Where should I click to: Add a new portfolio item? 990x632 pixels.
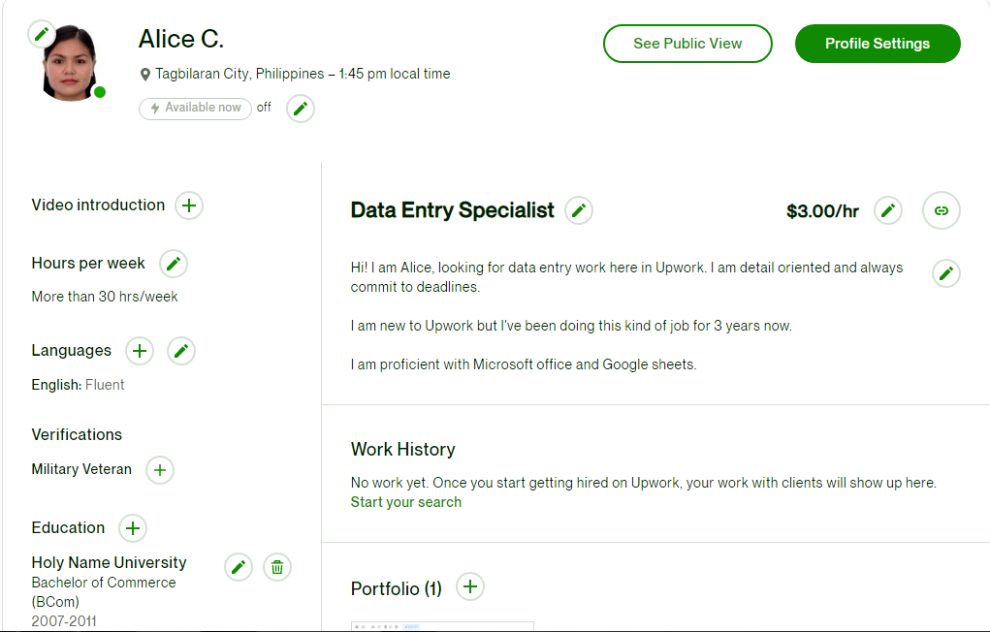pyautogui.click(x=469, y=587)
